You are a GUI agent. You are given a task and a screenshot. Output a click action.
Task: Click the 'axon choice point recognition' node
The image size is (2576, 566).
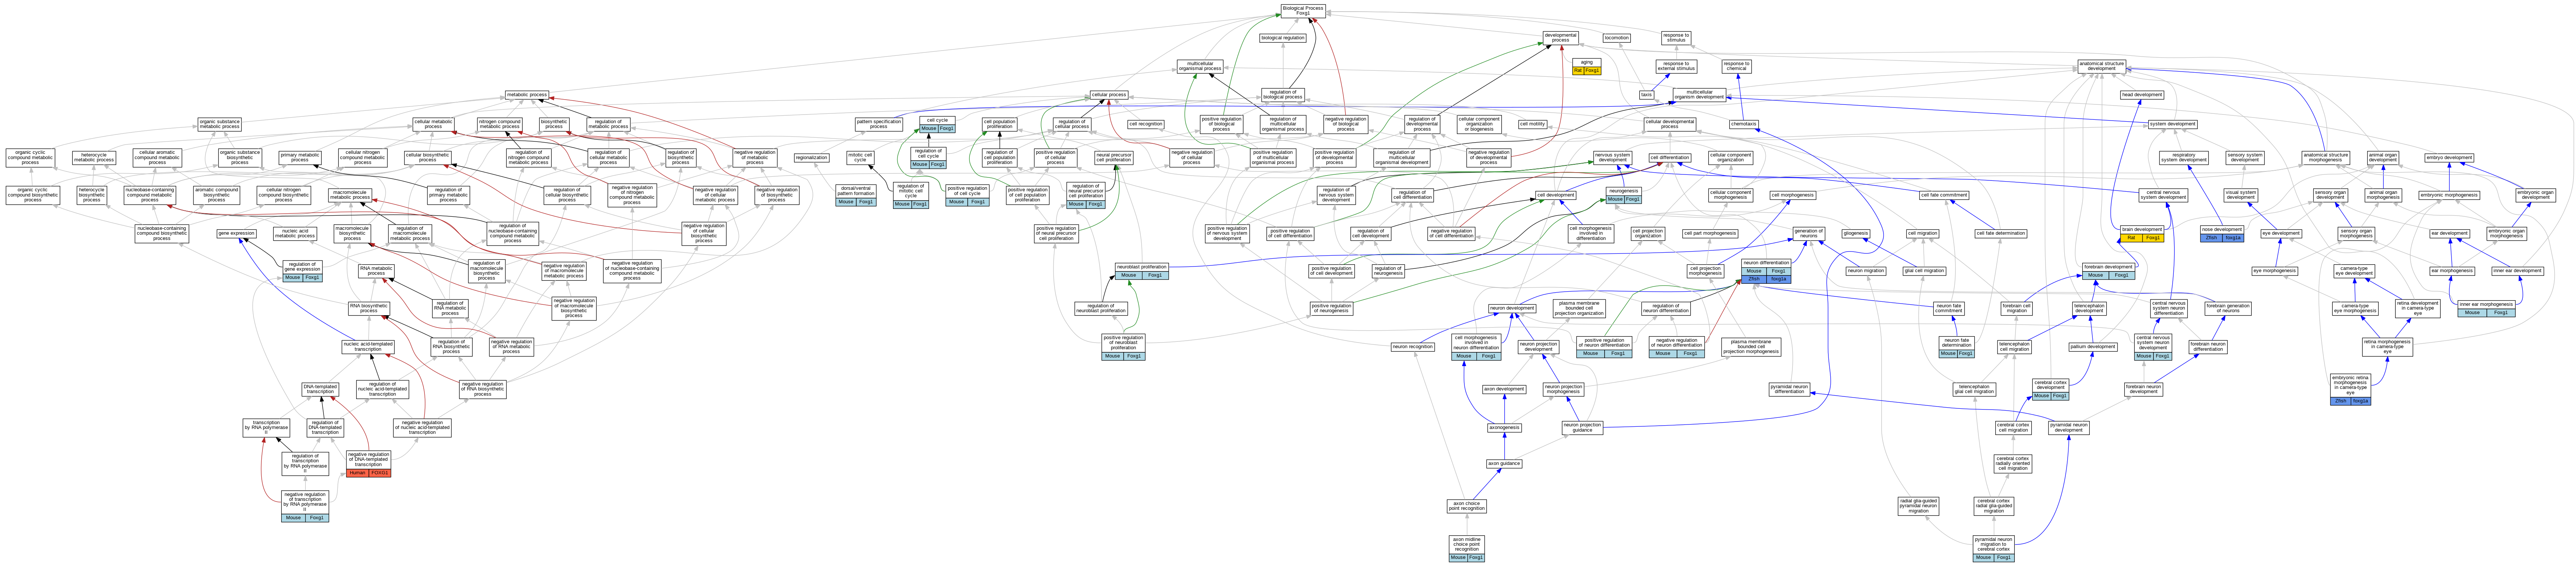[1467, 506]
